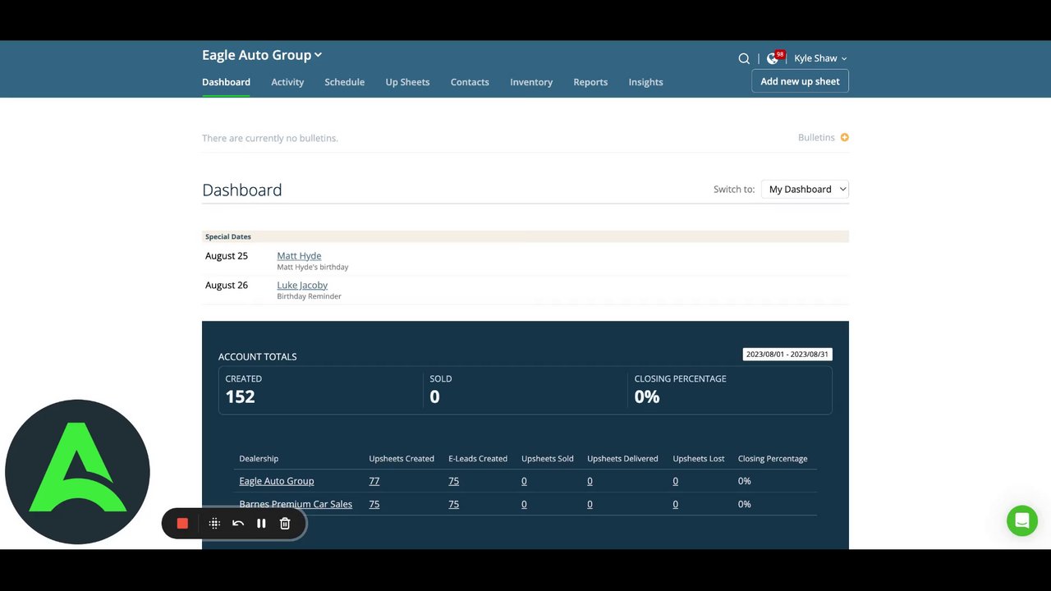The width and height of the screenshot is (1051, 591).
Task: Pause the recording in the recorder toolbar
Action: tap(261, 524)
